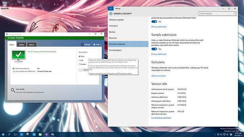Click the Update & Security gear icon
The image size is (244, 137).
[110, 14]
